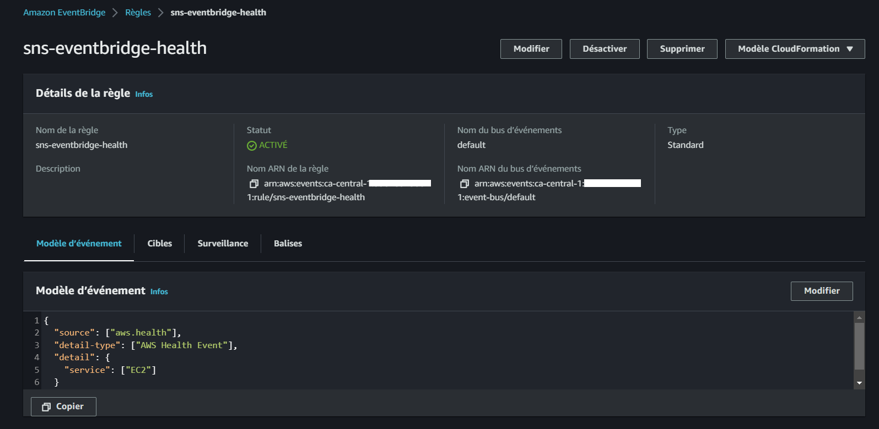Screen dimensions: 879x429
Task: Click the "aws.health" source line in editor
Action: 117,333
